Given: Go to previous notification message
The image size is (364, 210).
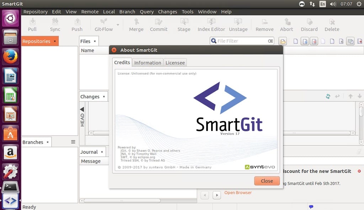Looking at the screenshot, I should pos(205,195).
